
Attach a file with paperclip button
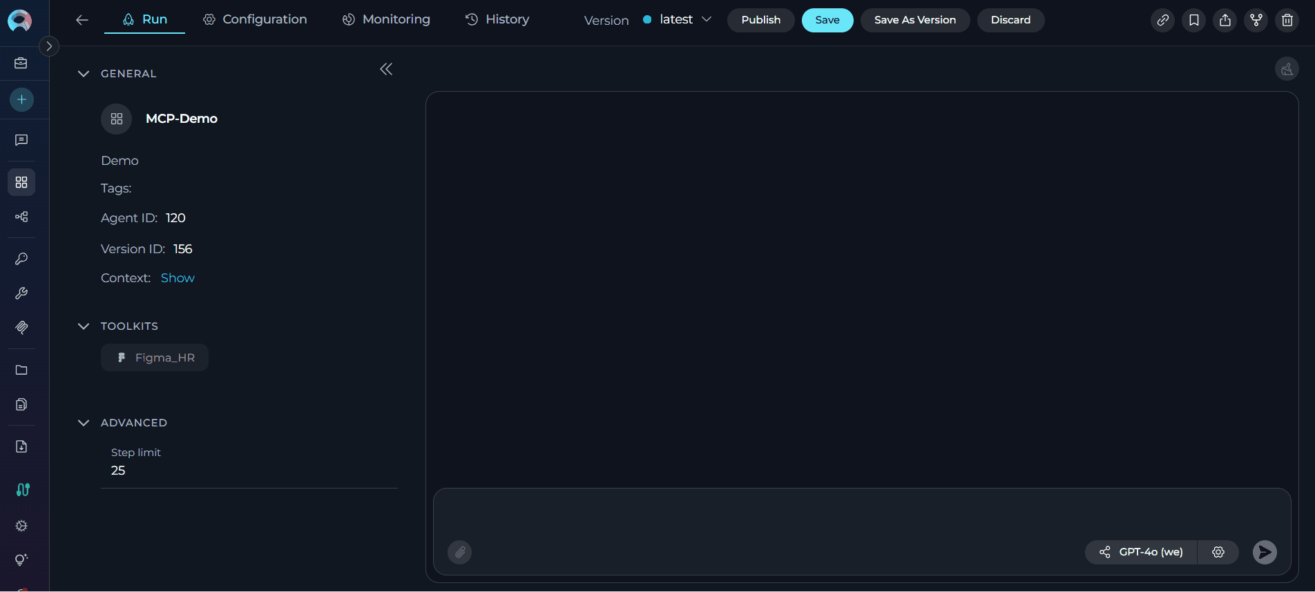(460, 552)
